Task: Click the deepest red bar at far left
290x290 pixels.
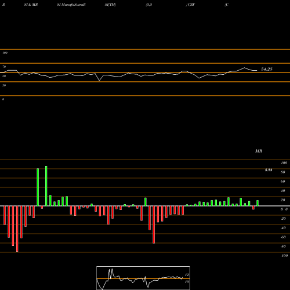Action: click(x=17, y=229)
